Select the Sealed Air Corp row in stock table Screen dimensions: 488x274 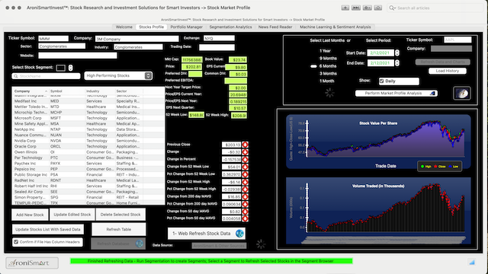pos(88,192)
